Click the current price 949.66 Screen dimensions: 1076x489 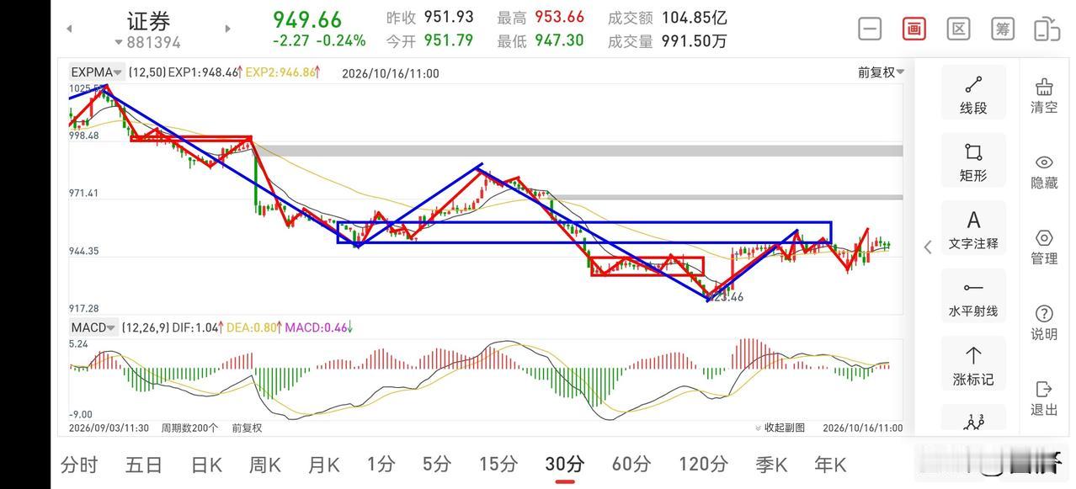tap(307, 19)
